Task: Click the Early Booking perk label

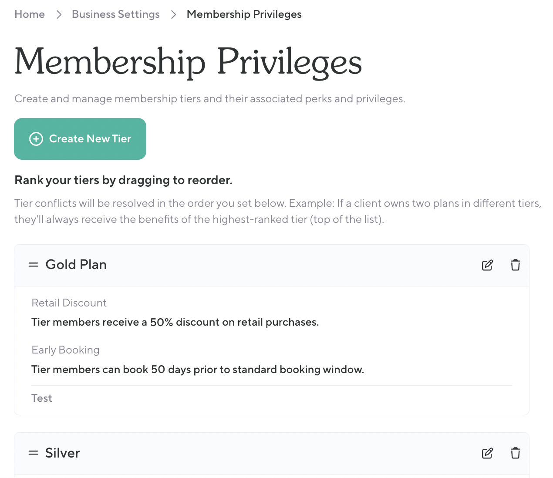Action: click(66, 350)
